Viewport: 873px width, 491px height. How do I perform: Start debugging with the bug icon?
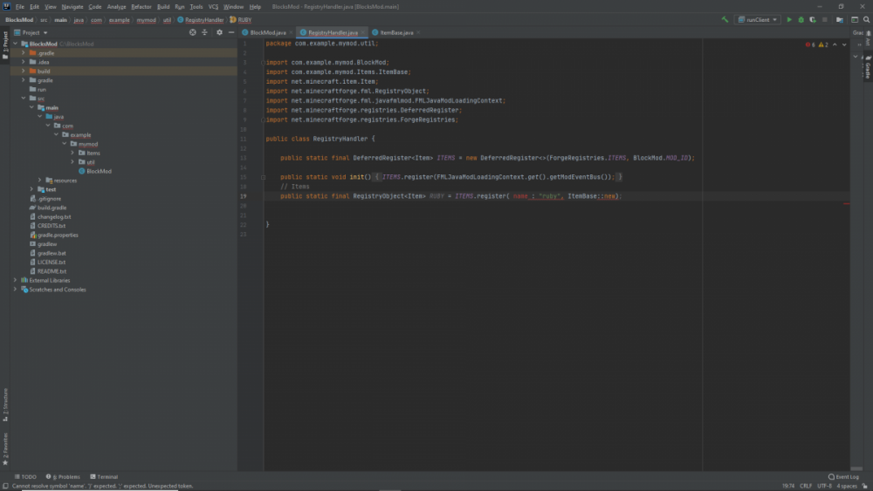(x=801, y=19)
